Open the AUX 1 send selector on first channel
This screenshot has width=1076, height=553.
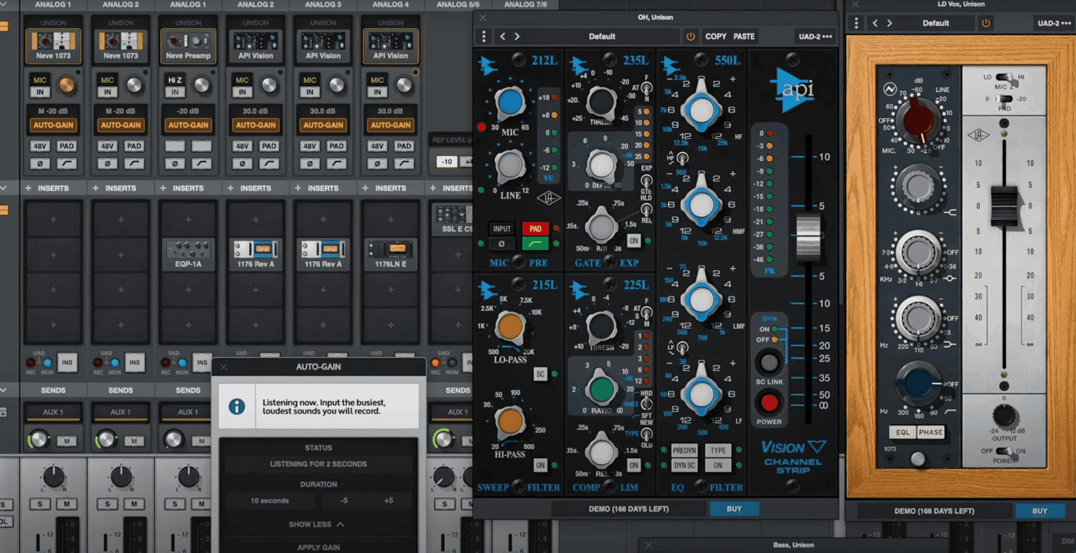tap(53, 412)
